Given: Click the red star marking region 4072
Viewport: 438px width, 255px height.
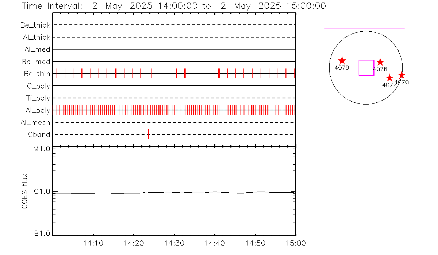Looking at the screenshot, I should (x=389, y=78).
